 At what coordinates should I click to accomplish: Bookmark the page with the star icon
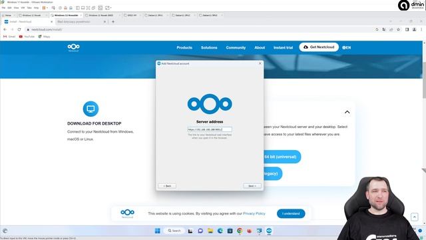click(x=398, y=29)
